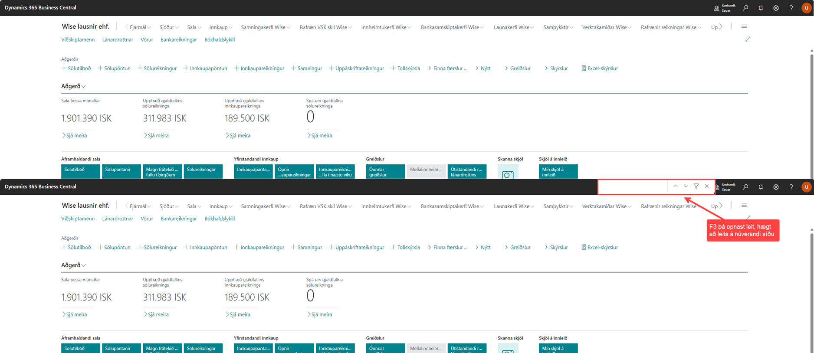Type in the page search input field
Viewport: 814px width, 353px height.
point(633,187)
